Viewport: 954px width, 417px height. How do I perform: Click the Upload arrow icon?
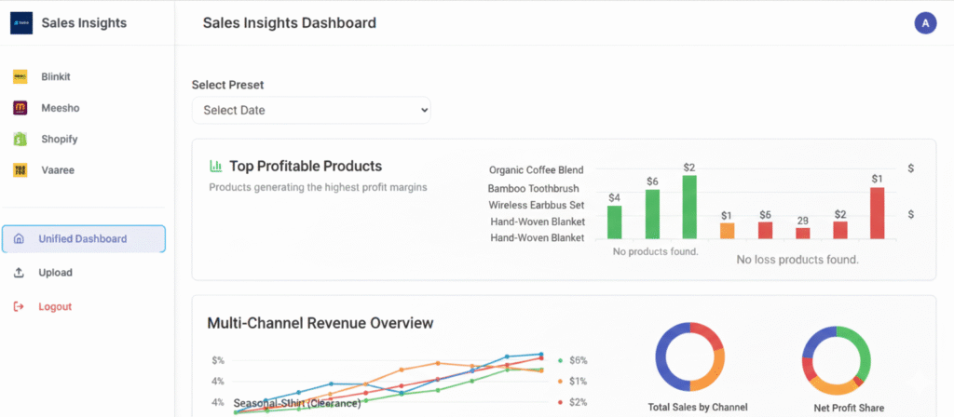19,273
